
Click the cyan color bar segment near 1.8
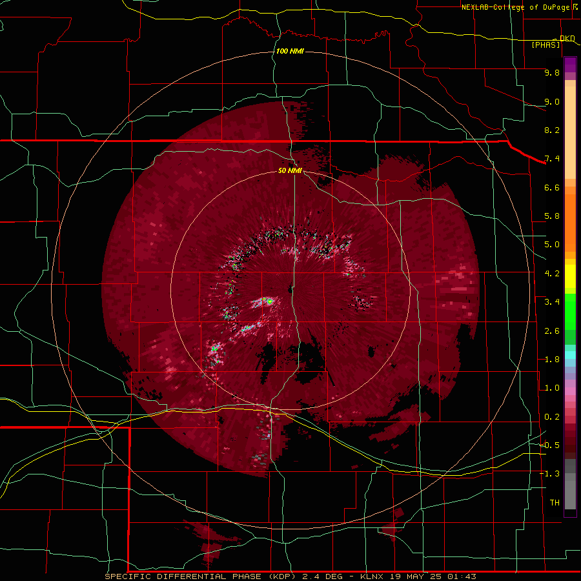pos(570,355)
